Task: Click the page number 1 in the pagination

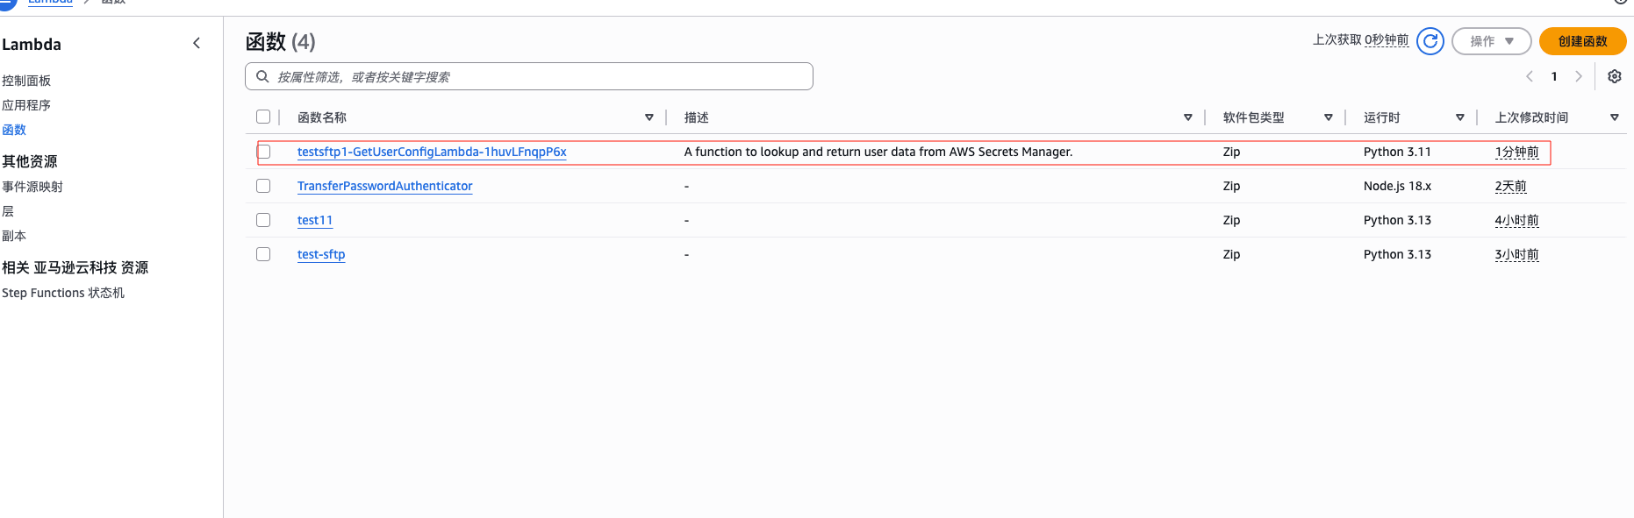Action: (1554, 76)
